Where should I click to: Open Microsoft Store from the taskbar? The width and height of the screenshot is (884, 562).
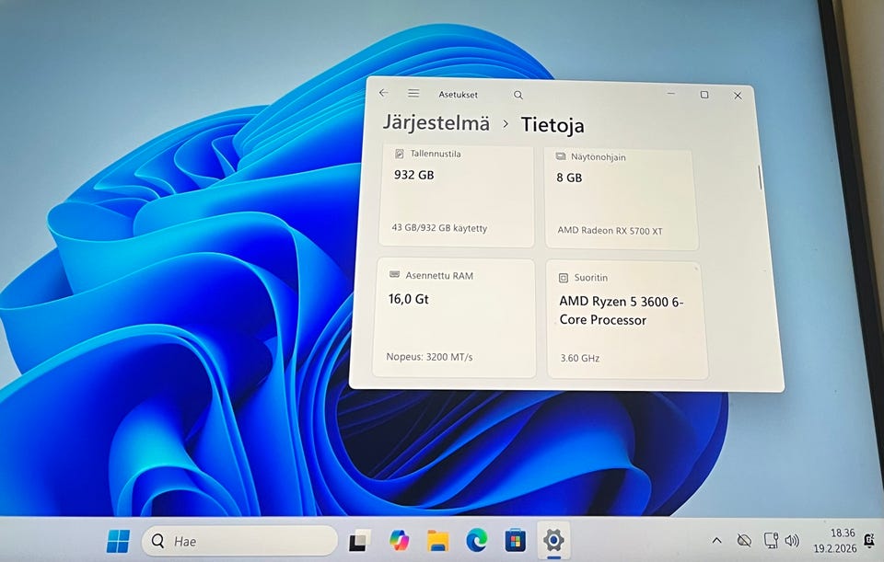pos(515,541)
